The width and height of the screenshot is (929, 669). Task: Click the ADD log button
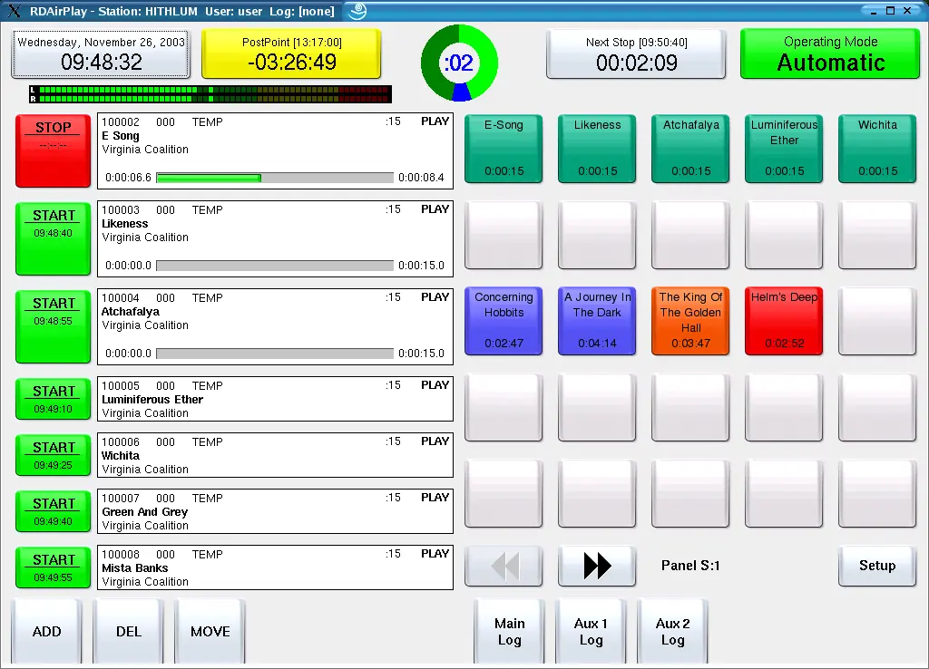click(x=46, y=632)
